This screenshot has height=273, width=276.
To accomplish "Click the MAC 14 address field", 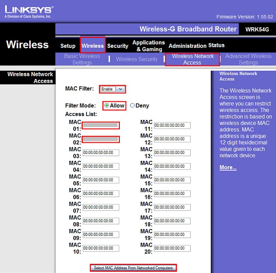I will [x=172, y=166].
